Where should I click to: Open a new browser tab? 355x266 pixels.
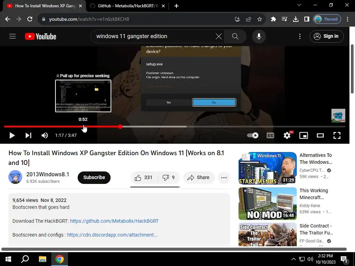coord(176,6)
